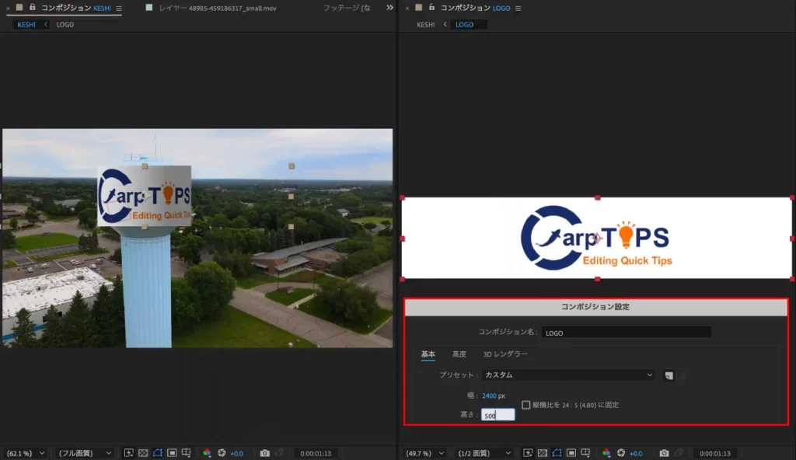
Task: Open the 1/2 画質 resolution dropdown
Action: click(484, 454)
